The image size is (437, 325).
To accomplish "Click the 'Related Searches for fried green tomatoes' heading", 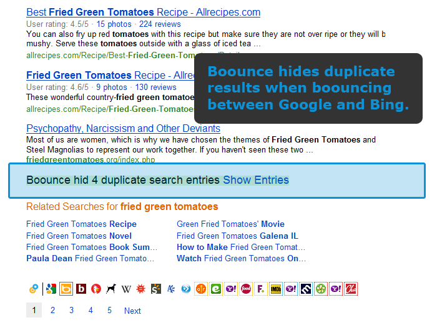I will pyautogui.click(x=122, y=207).
